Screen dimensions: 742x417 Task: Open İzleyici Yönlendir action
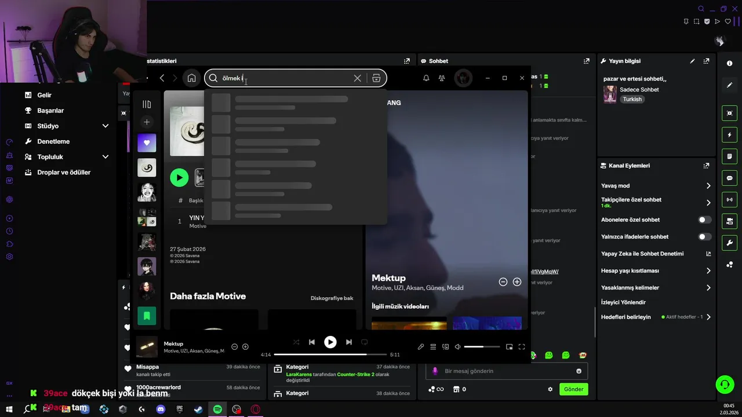point(623,302)
